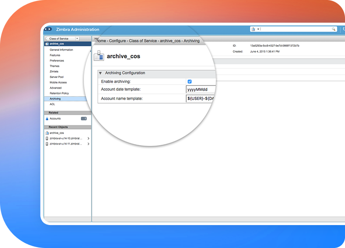This screenshot has height=248, width=345.
Task: Click the Accounts person icon under Related
Action: (47, 118)
